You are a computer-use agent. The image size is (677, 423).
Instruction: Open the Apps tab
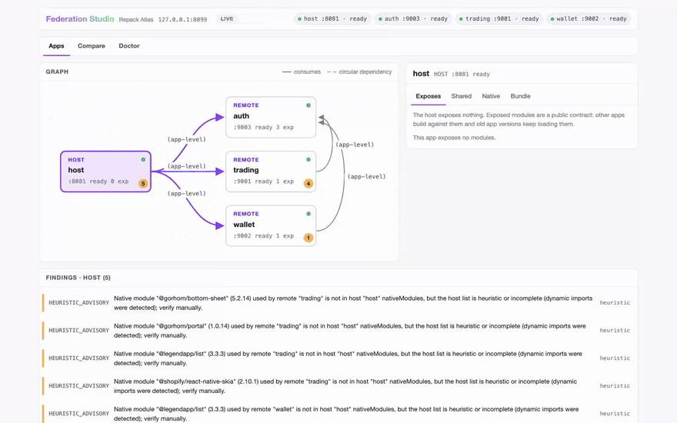(x=56, y=45)
